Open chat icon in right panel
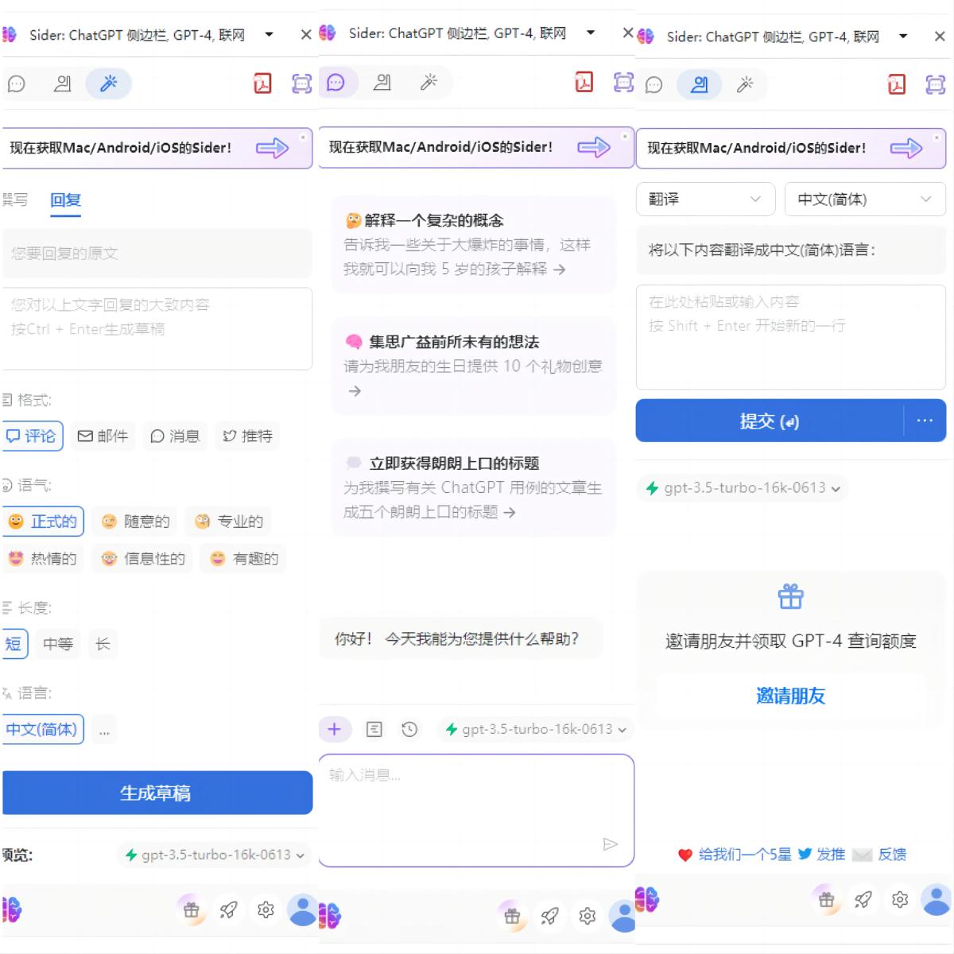This screenshot has width=954, height=954. tap(653, 85)
